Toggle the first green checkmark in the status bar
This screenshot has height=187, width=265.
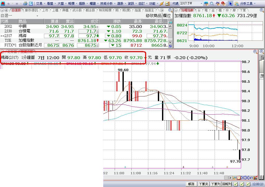[x=236, y=184]
